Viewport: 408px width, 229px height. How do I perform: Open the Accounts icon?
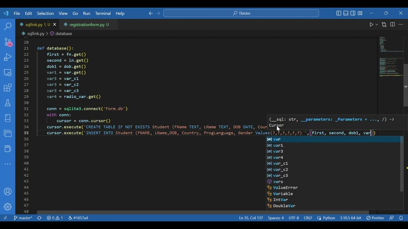tap(8, 192)
